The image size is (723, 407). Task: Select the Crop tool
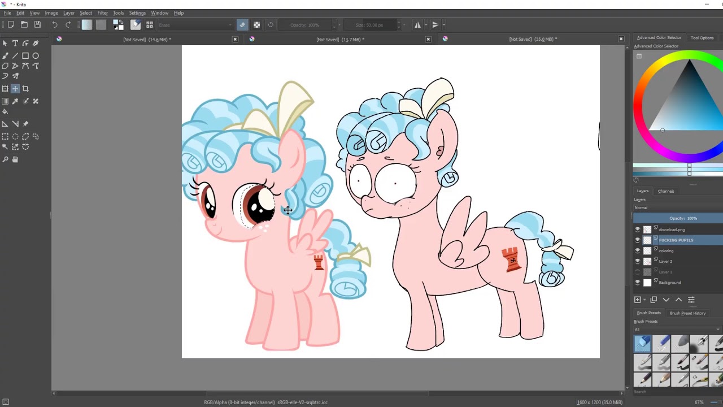(x=25, y=89)
